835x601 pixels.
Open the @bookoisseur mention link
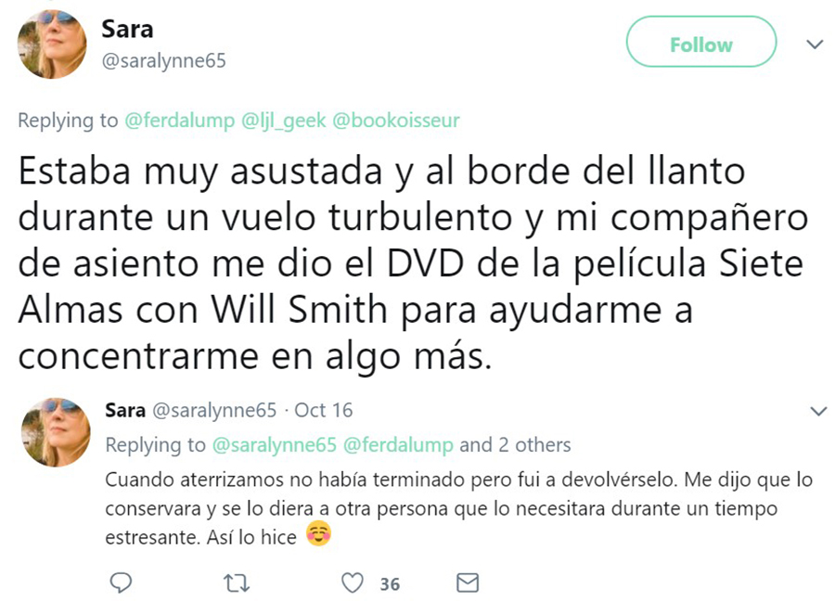click(x=395, y=121)
